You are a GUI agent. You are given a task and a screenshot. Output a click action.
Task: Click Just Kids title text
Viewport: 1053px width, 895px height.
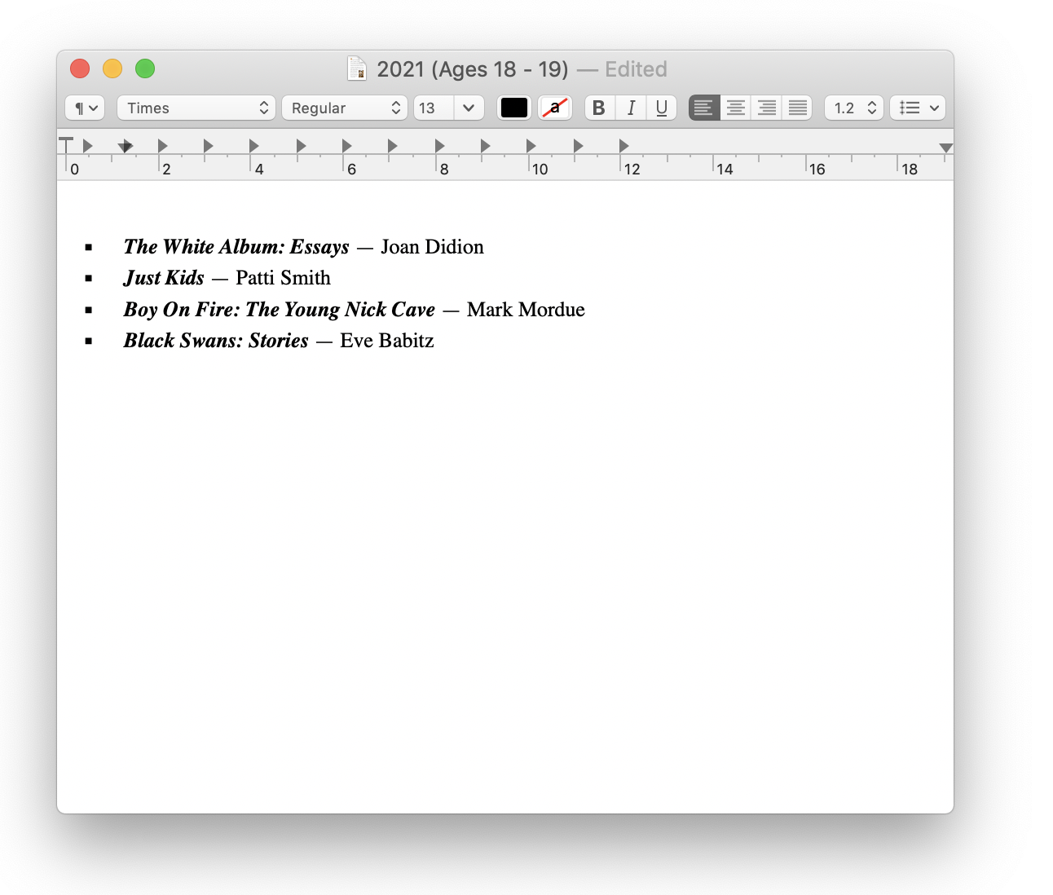click(x=164, y=278)
